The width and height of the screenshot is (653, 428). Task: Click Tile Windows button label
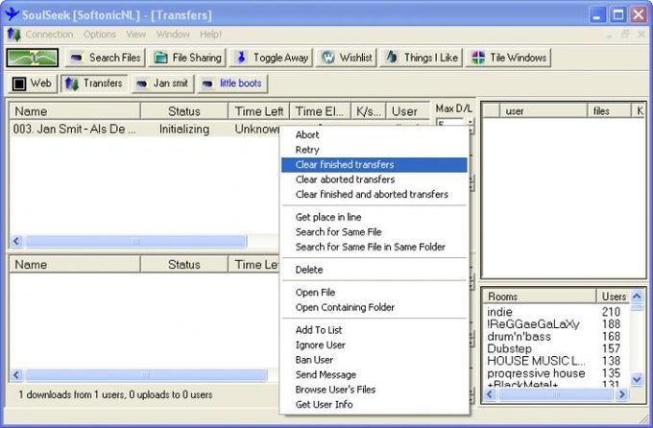pyautogui.click(x=518, y=58)
